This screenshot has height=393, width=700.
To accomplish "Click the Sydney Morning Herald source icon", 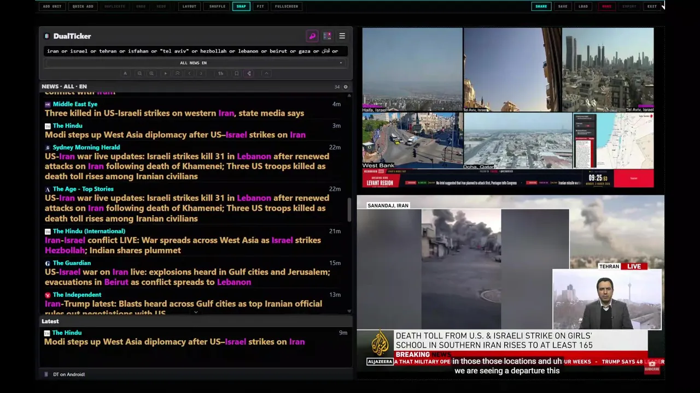I will (48, 147).
